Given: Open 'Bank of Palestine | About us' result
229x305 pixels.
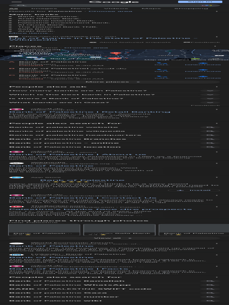Looking at the screenshot, I should (78, 155).
